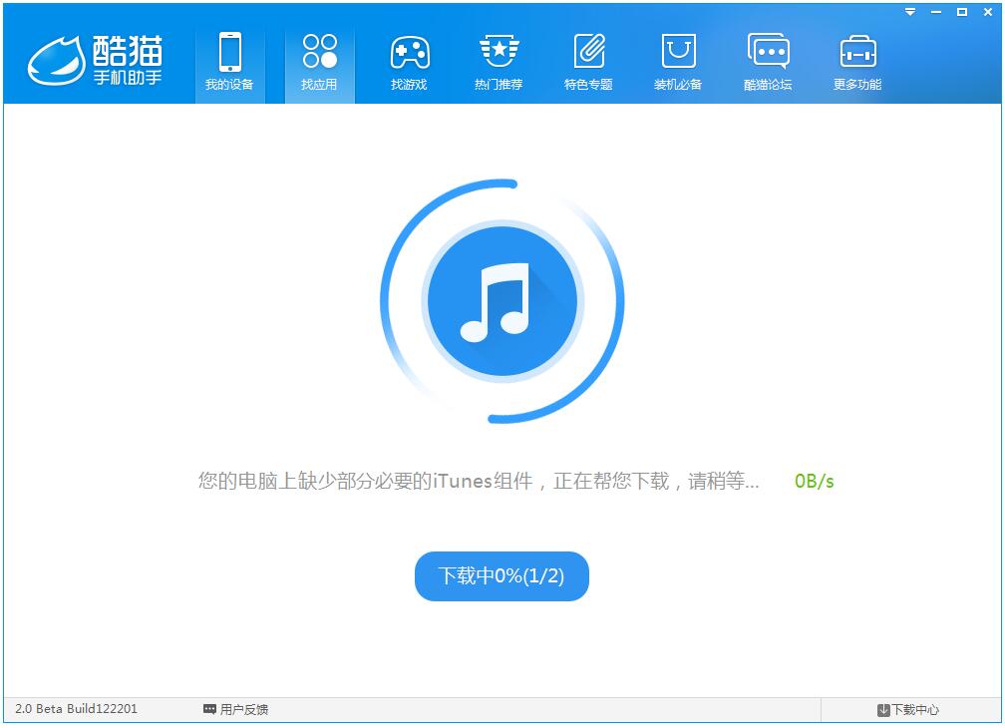
Task: Minimize the Kumao assistant window
Action: coord(936,12)
